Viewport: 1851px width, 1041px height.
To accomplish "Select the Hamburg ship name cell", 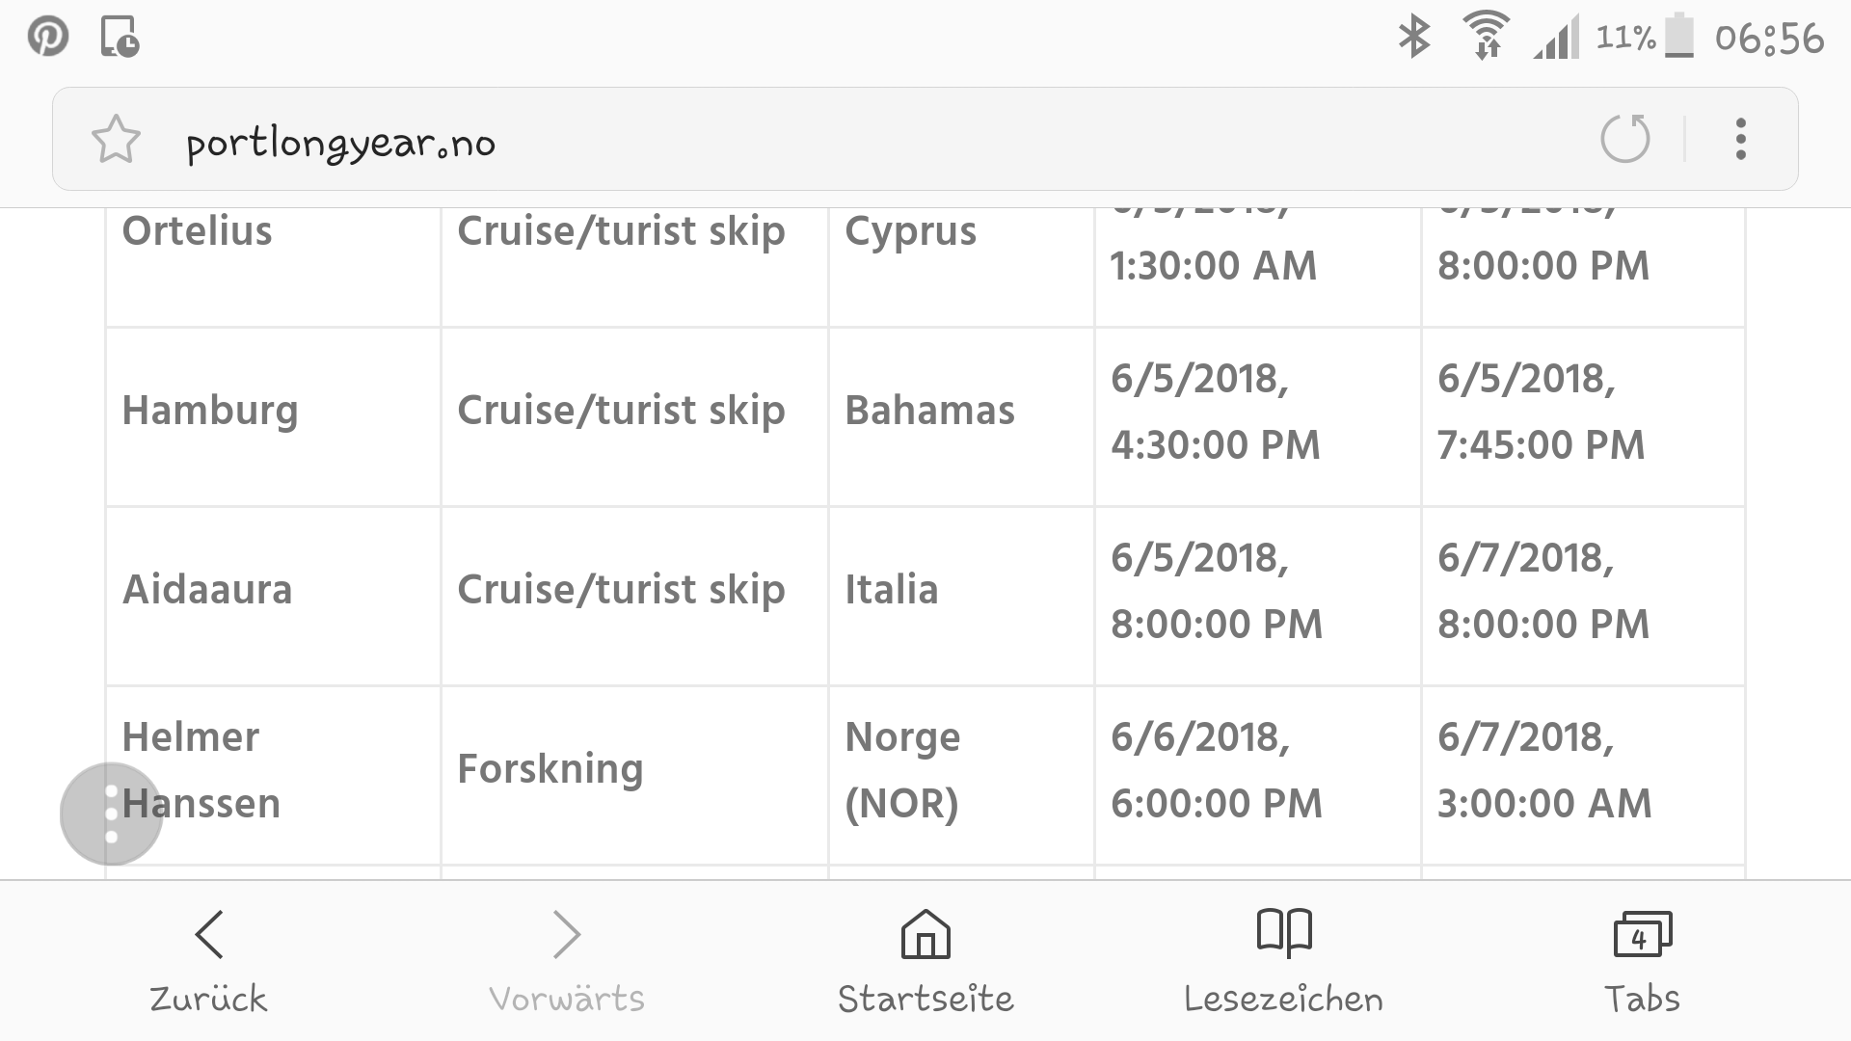I will [210, 411].
